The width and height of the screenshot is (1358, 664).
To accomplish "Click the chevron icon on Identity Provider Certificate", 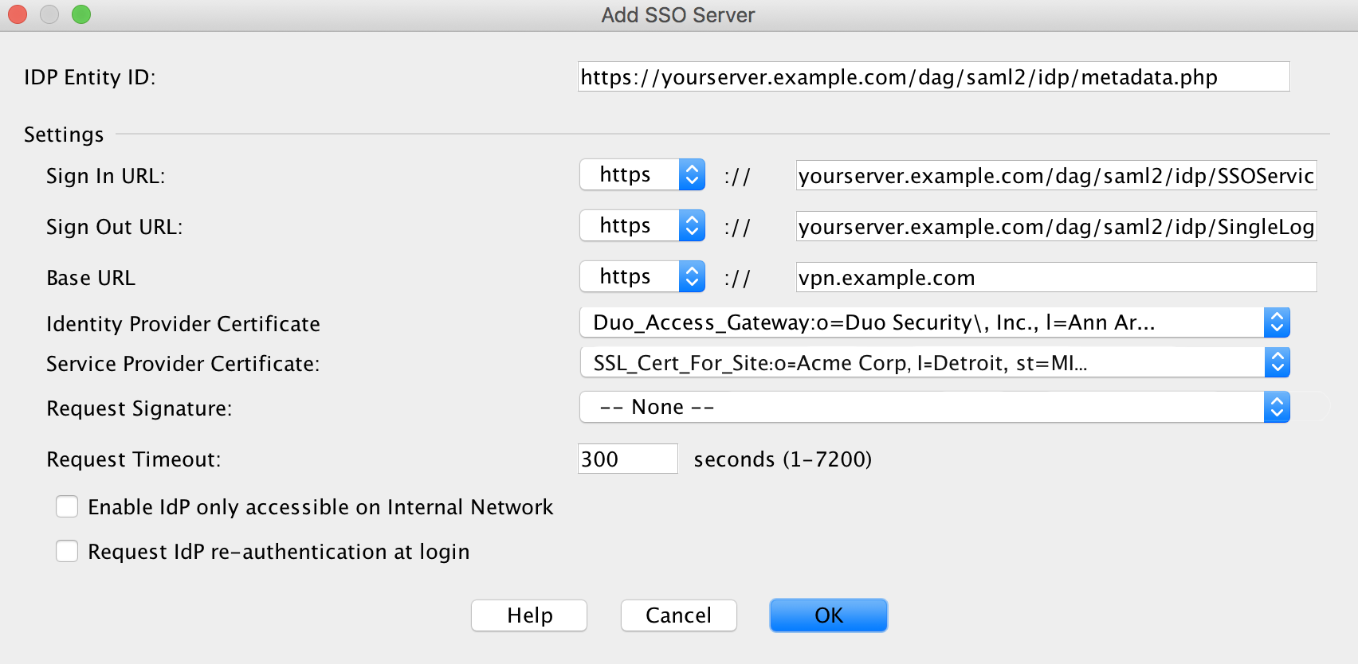I will click(x=1276, y=322).
